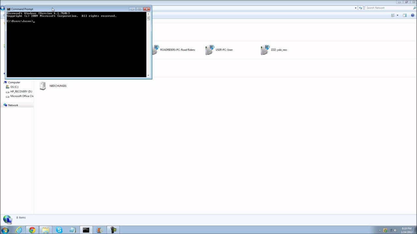
Task: Open the media player icon on the taskbar
Action: 100,230
